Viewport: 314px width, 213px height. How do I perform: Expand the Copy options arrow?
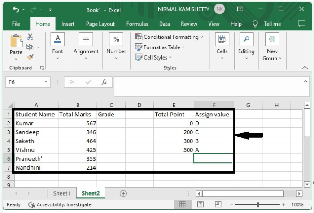[38, 47]
